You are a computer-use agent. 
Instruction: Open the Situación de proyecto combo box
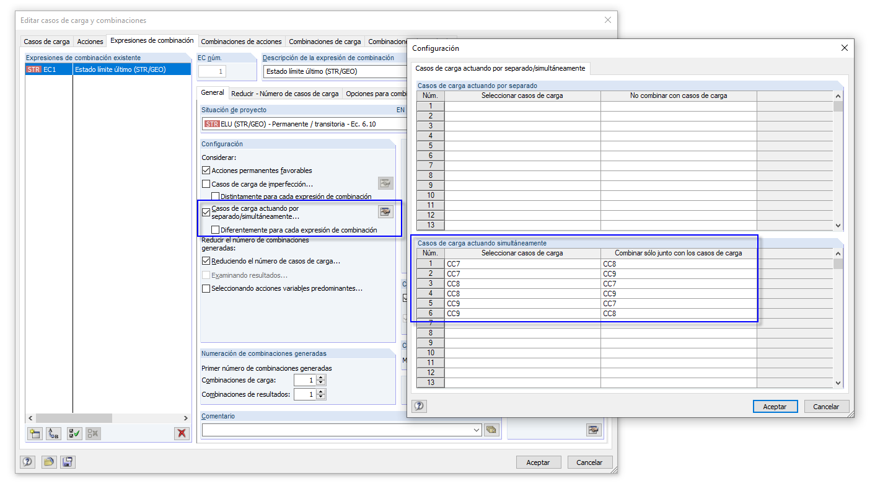coord(304,124)
